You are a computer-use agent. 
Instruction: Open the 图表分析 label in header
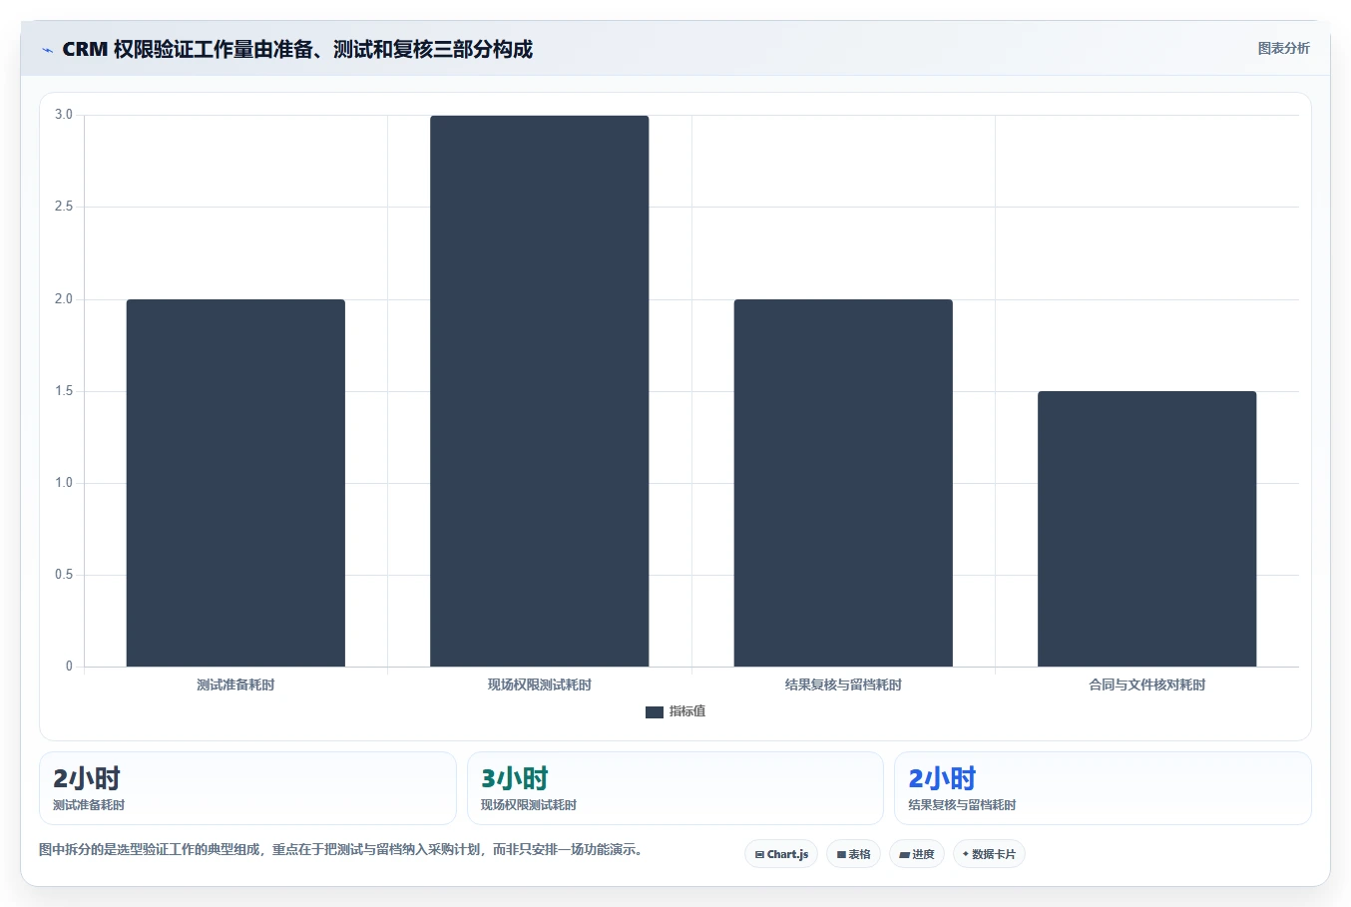coord(1283,48)
